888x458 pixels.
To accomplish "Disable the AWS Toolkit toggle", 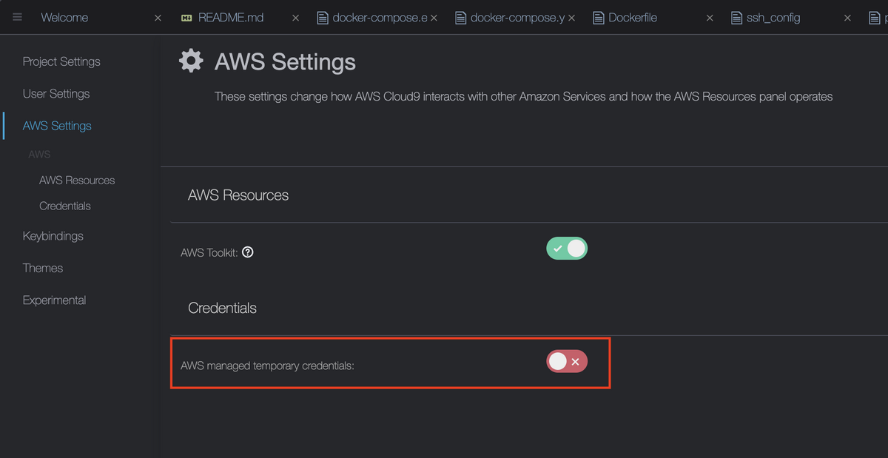I will [567, 249].
